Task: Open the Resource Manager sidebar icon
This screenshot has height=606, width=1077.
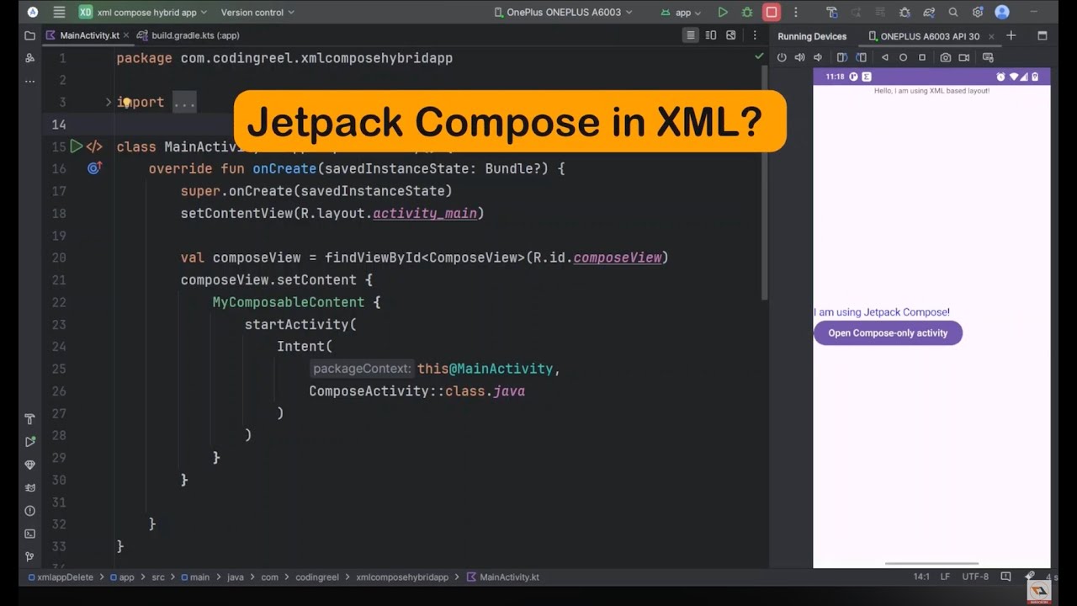Action: tap(30, 58)
